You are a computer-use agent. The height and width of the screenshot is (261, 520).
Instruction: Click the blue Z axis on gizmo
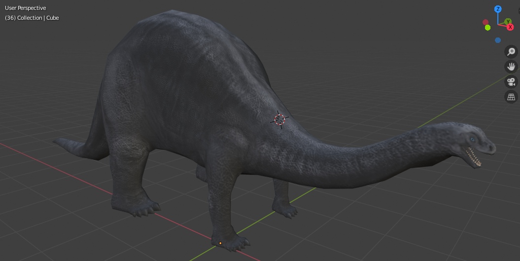(498, 9)
